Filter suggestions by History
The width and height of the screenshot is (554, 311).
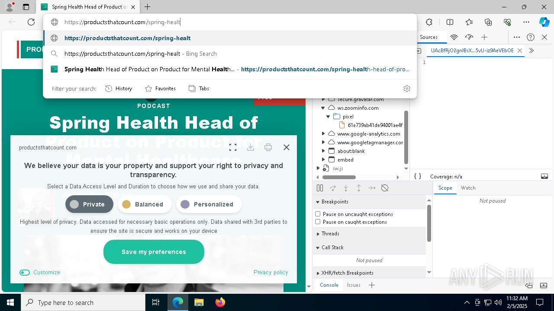(119, 89)
